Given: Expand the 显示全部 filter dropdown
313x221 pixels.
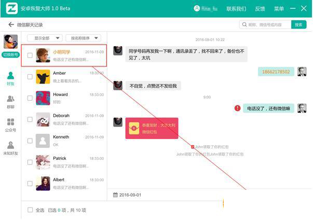Looking at the screenshot, I should [x=48, y=38].
